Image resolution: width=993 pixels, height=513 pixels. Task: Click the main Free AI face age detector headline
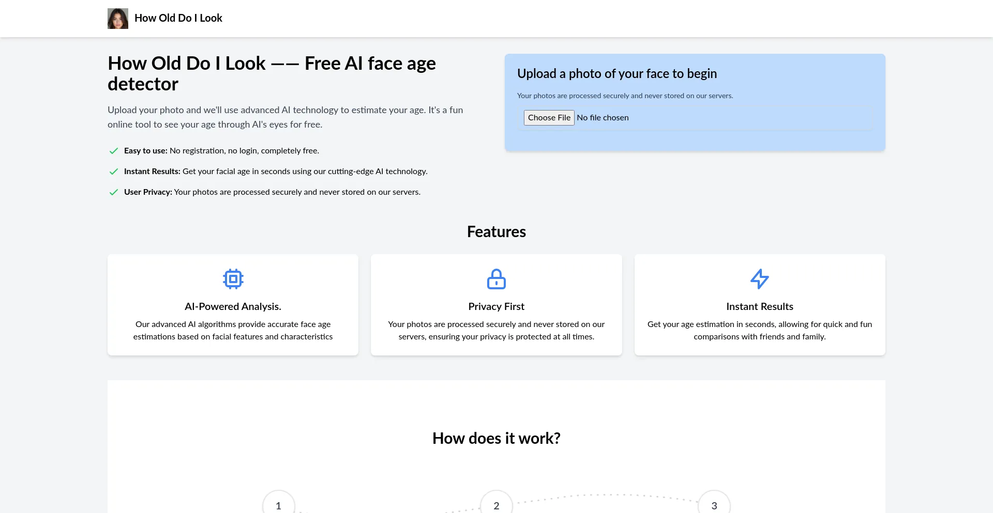272,73
